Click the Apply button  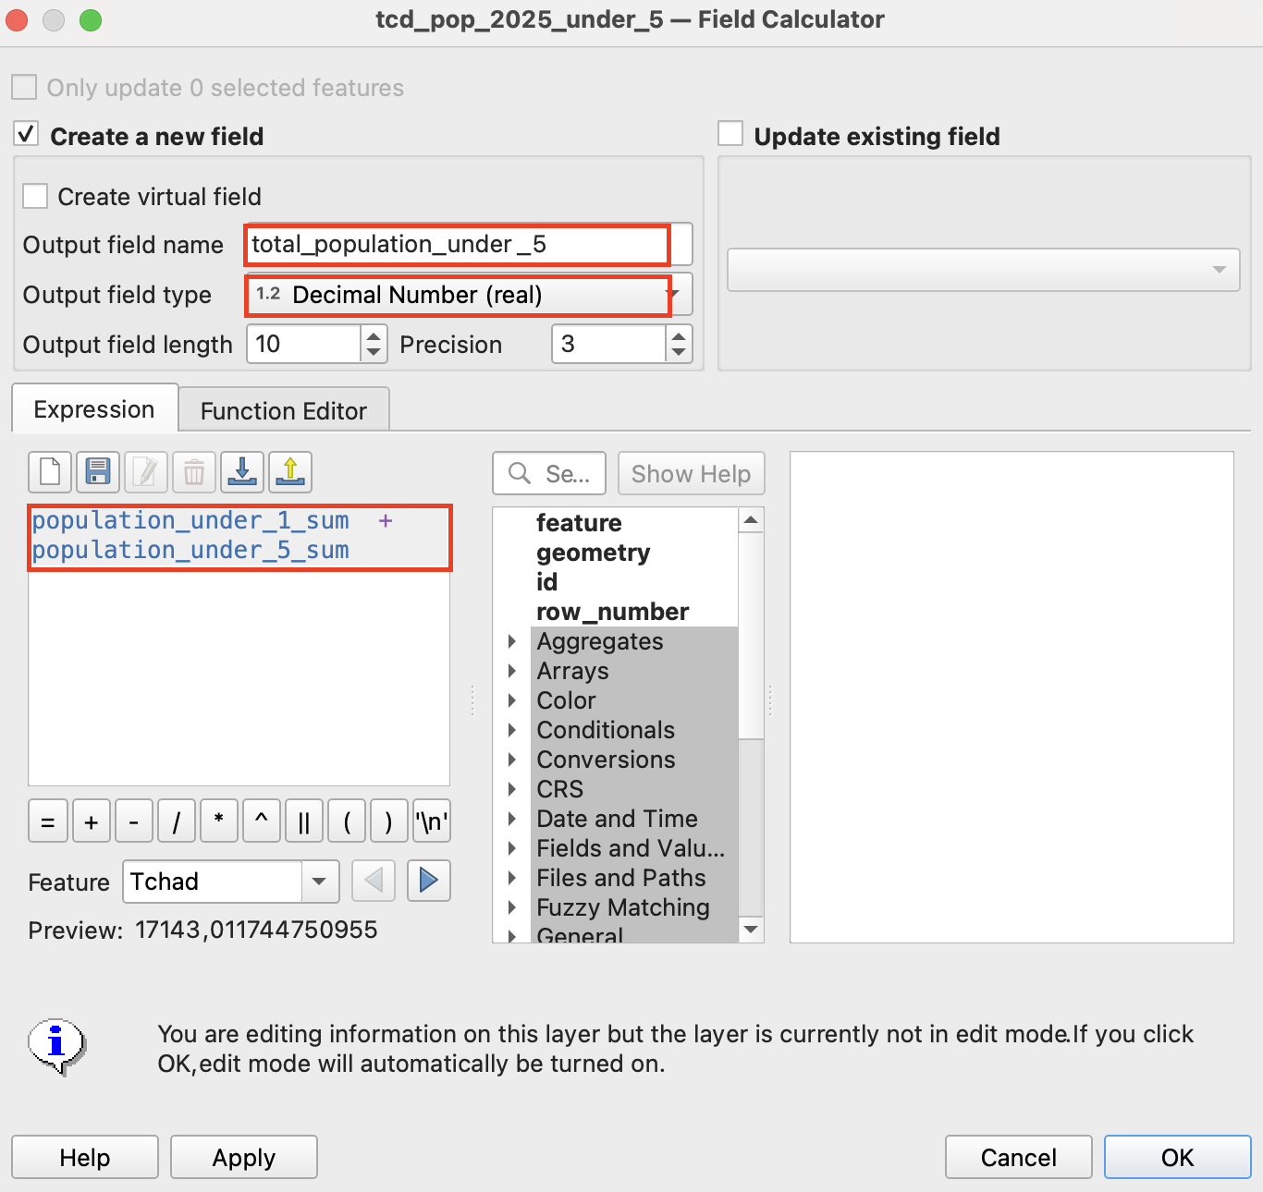click(244, 1158)
